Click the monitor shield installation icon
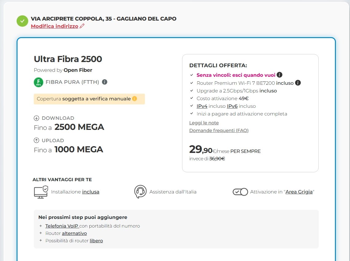 tap(41, 192)
